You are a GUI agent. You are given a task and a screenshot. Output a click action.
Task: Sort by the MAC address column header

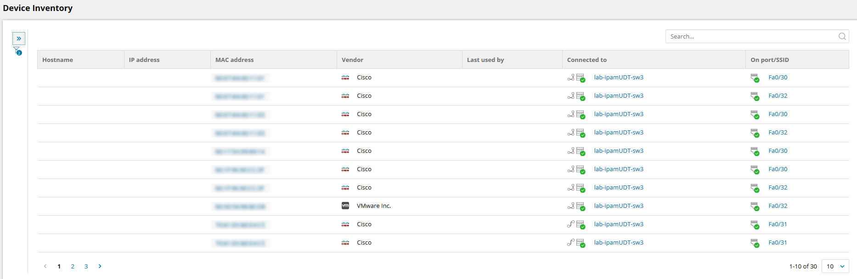point(234,60)
